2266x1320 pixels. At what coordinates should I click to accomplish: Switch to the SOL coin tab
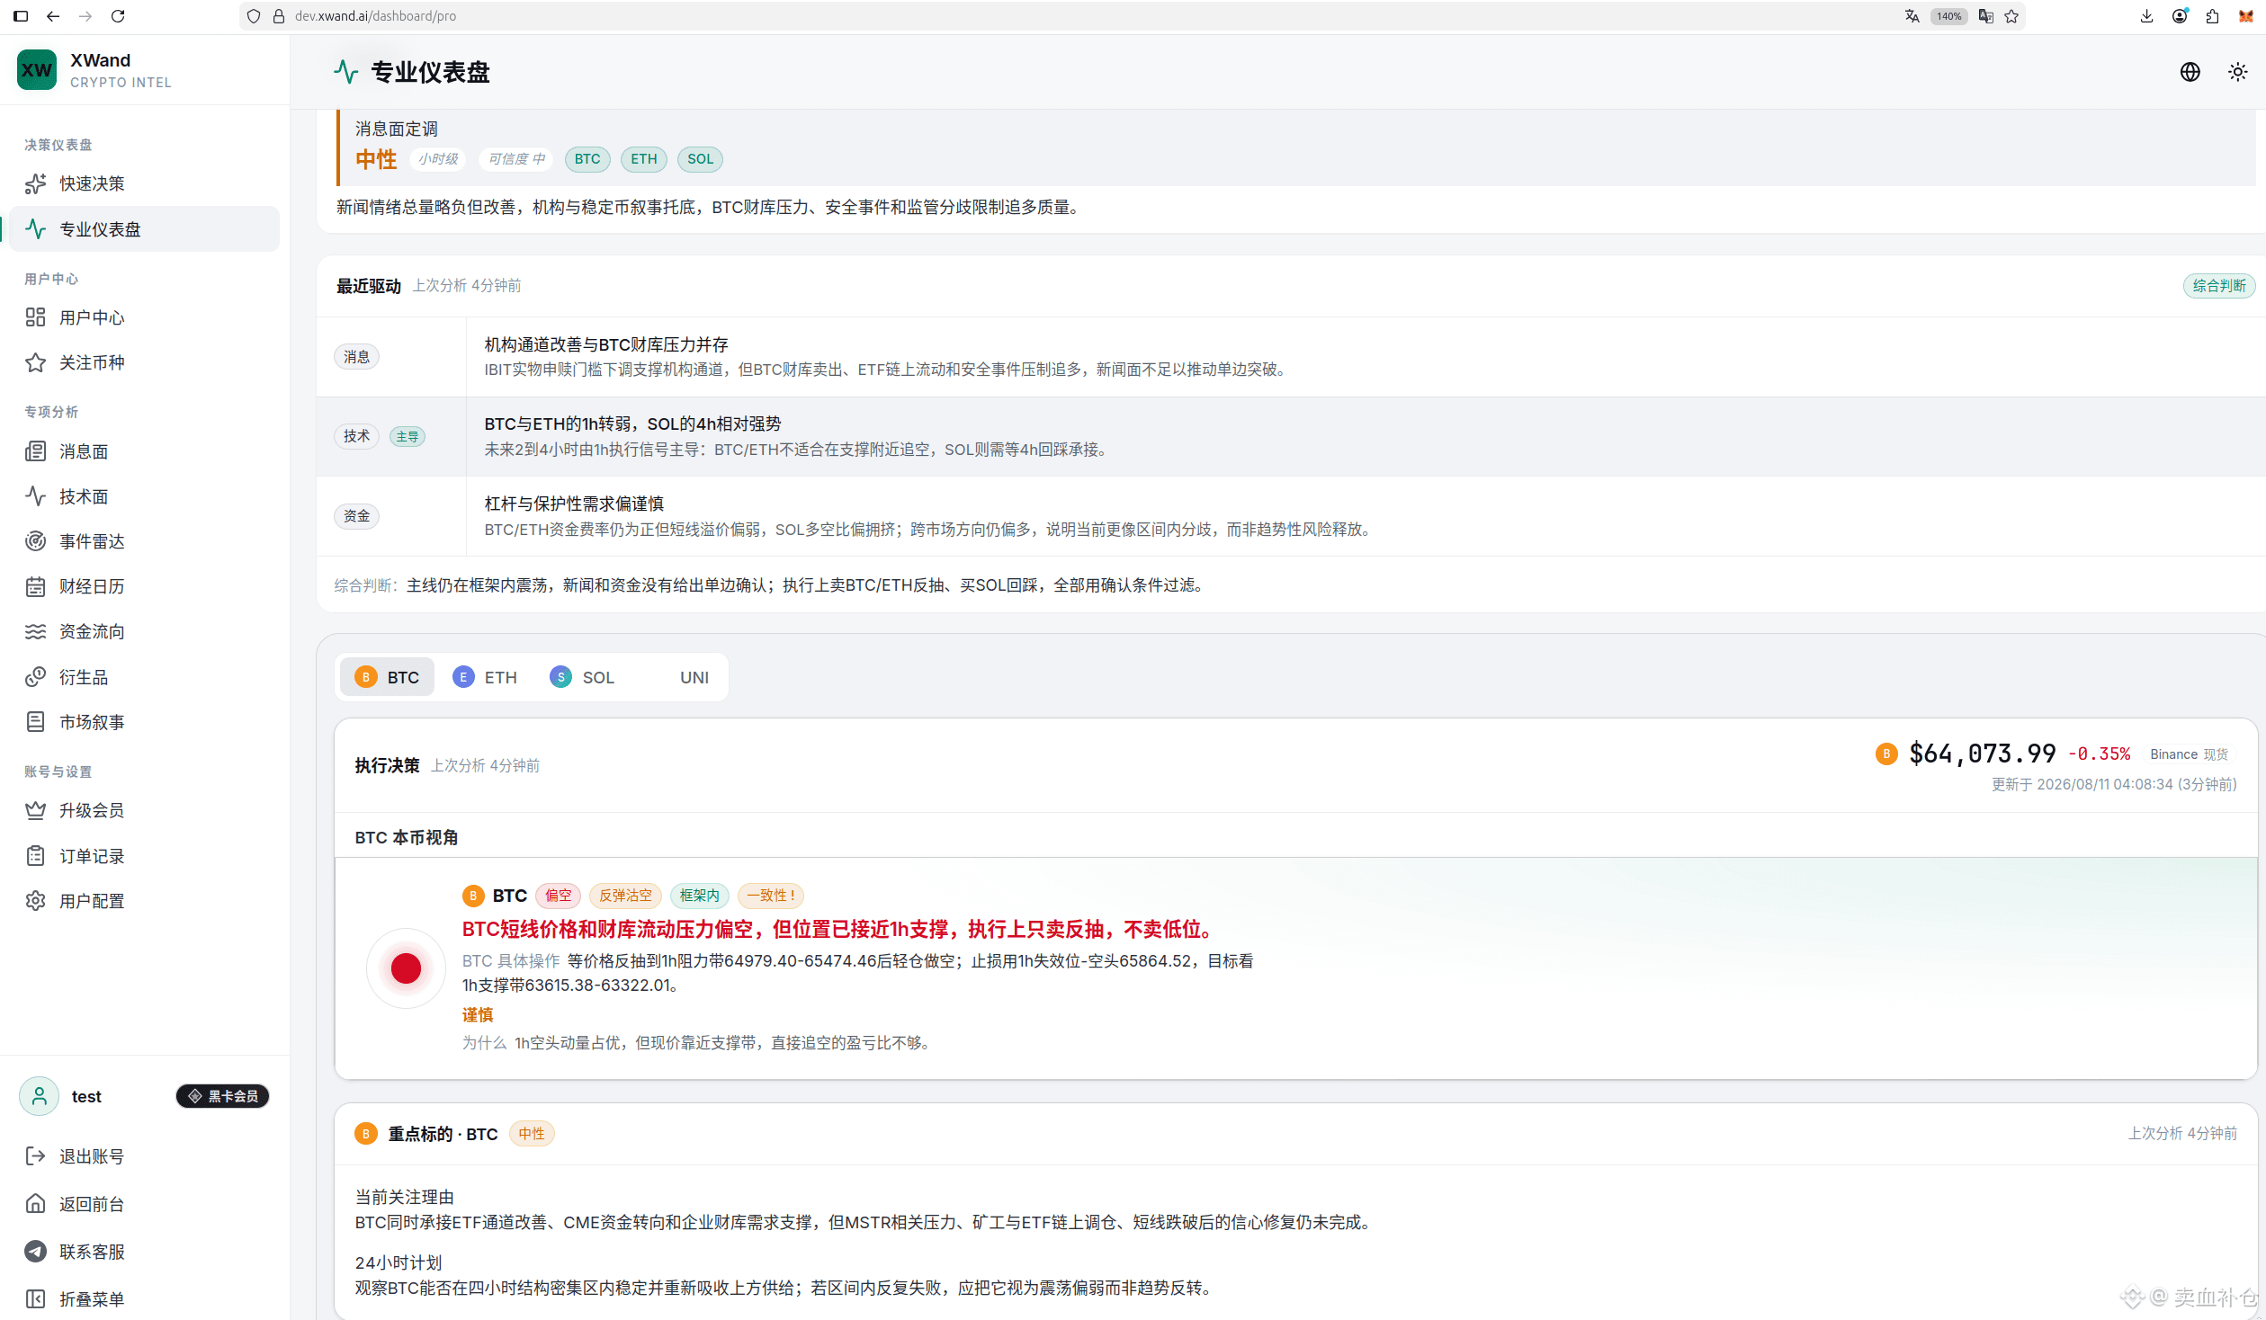[582, 677]
